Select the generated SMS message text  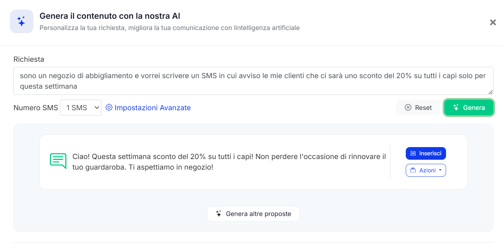point(229,162)
